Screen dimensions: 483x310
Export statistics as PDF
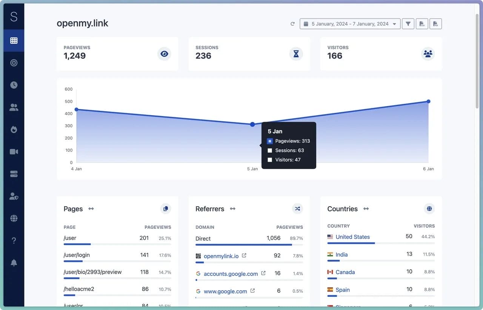point(435,24)
